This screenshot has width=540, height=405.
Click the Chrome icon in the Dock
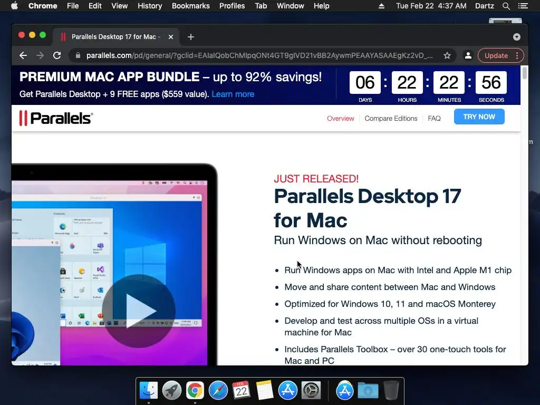point(195,391)
